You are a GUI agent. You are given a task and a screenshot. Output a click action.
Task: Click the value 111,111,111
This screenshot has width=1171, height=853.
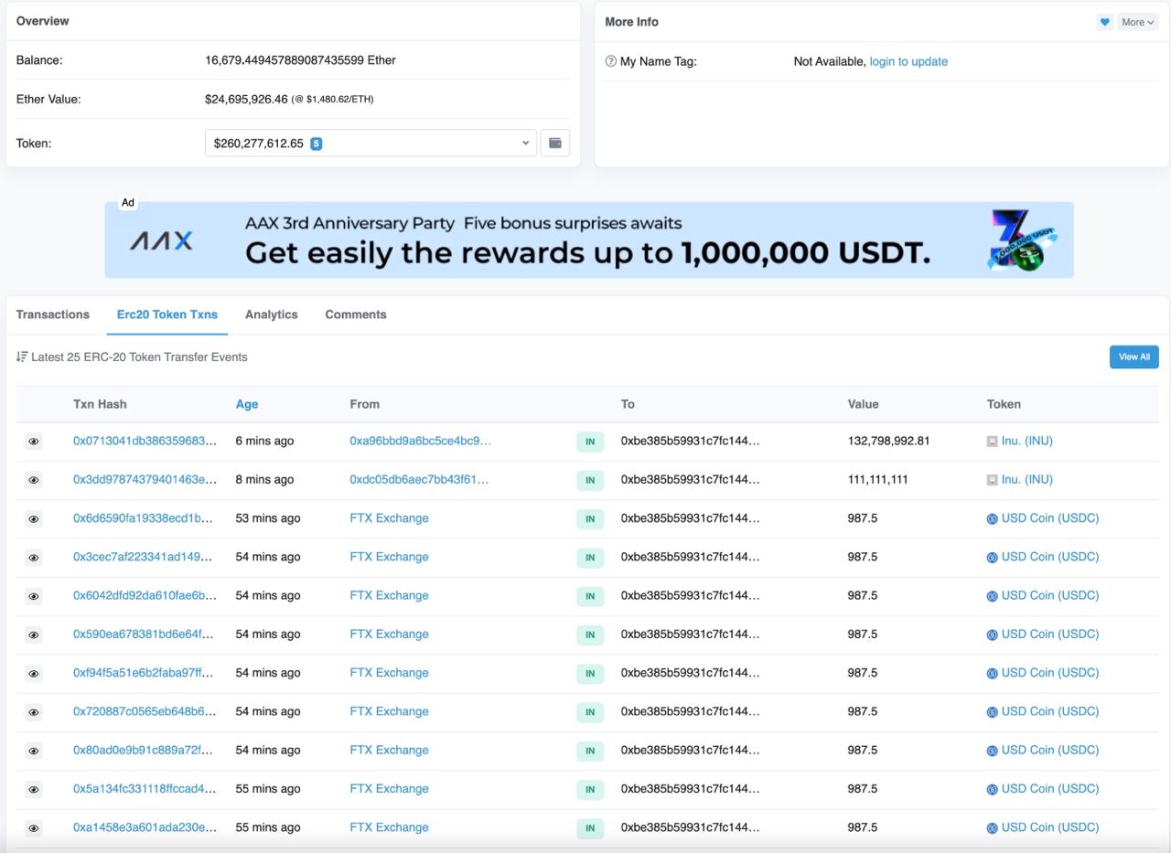tap(877, 479)
